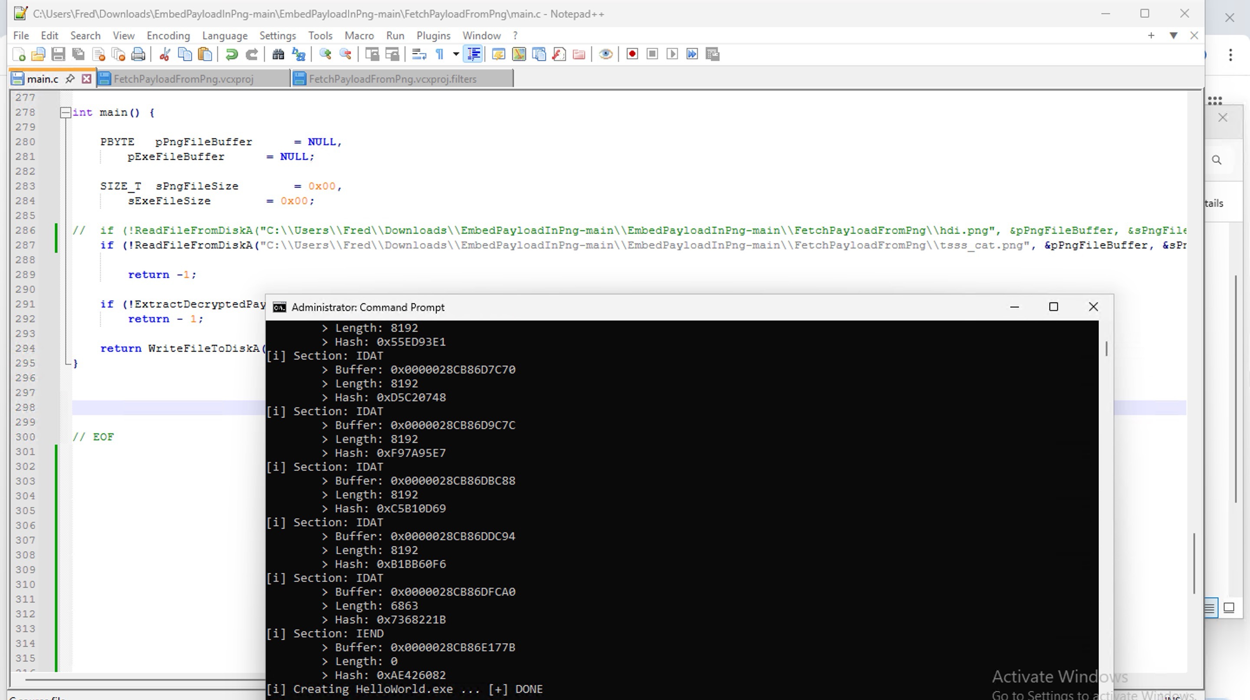The width and height of the screenshot is (1250, 700).
Task: Collapse the main() function fold marker
Action: 66,112
